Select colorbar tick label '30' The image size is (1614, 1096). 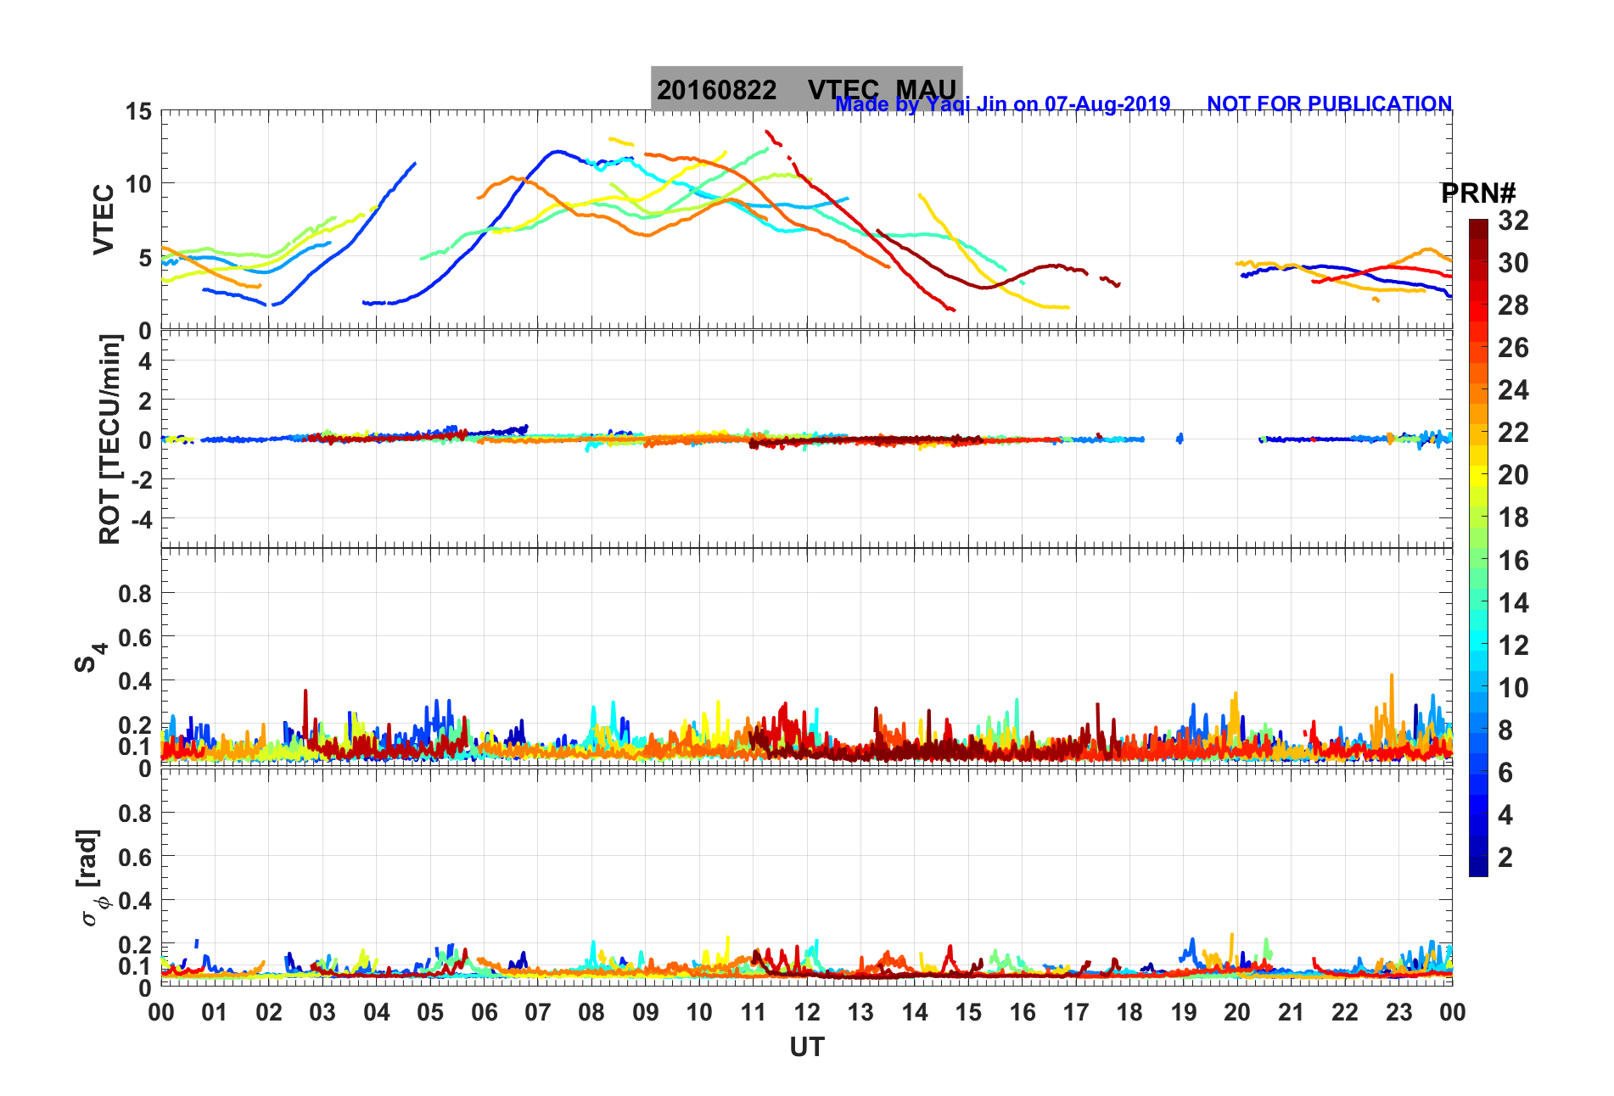click(1513, 263)
